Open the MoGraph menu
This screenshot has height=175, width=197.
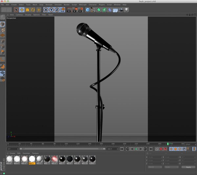[x=83, y=5]
